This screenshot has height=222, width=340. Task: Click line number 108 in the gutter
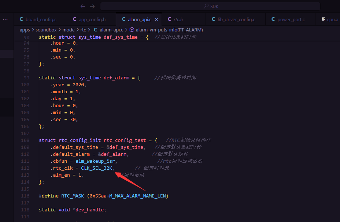[25, 140]
